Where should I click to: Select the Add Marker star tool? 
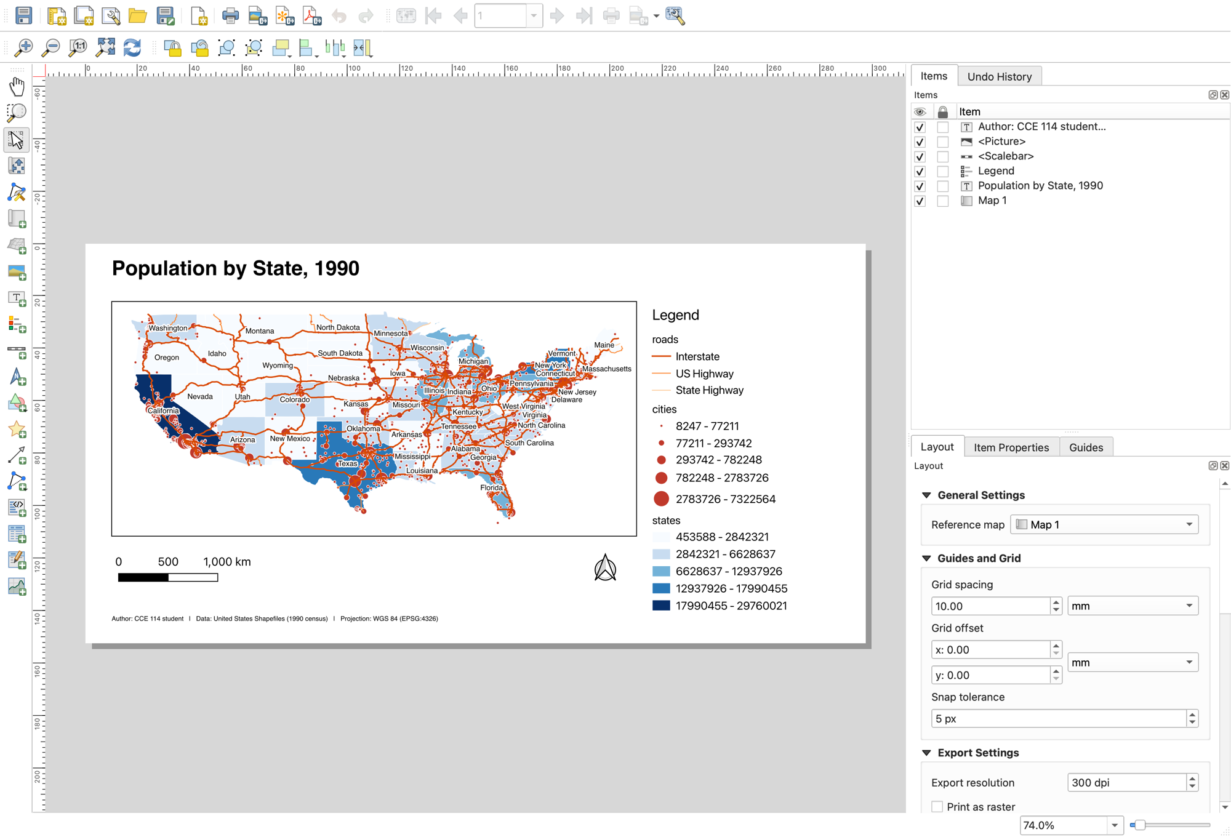17,429
